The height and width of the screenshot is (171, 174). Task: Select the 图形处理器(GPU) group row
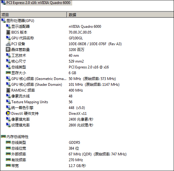tap(20, 21)
